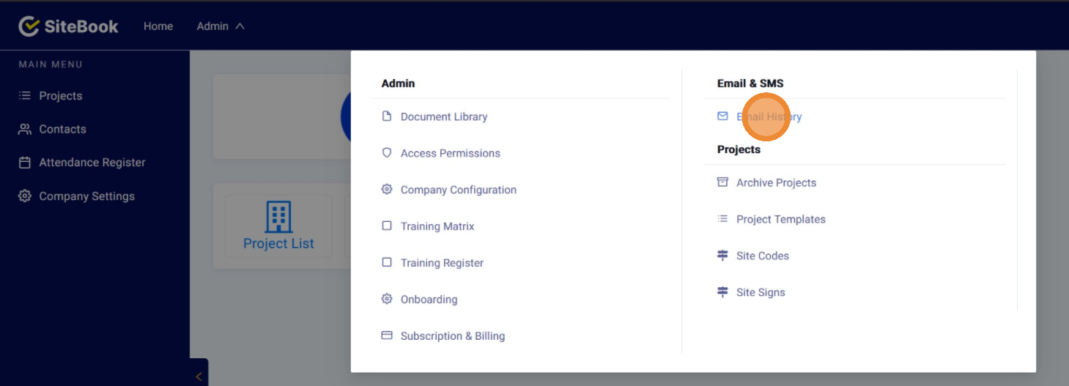Click the Access Permissions shield icon
Screen dimensions: 1069x386
tap(387, 153)
